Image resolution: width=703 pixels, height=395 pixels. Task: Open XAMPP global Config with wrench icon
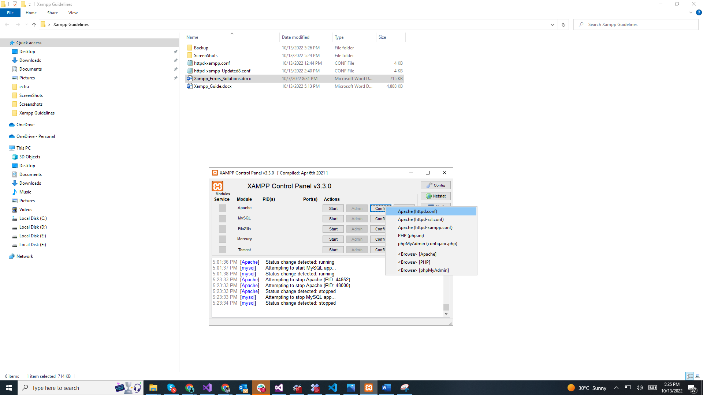(x=436, y=185)
